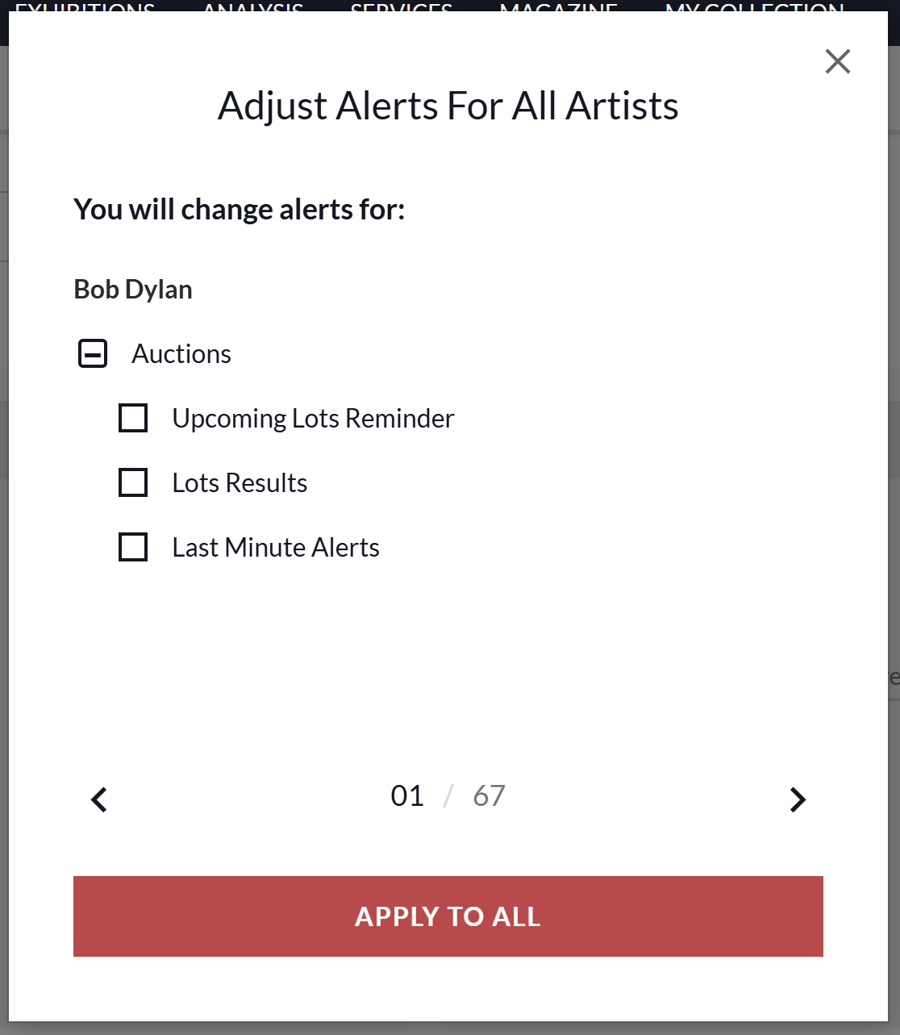Enable the Upcoming Lots Reminder checkbox
This screenshot has height=1035, width=900.
(x=133, y=418)
